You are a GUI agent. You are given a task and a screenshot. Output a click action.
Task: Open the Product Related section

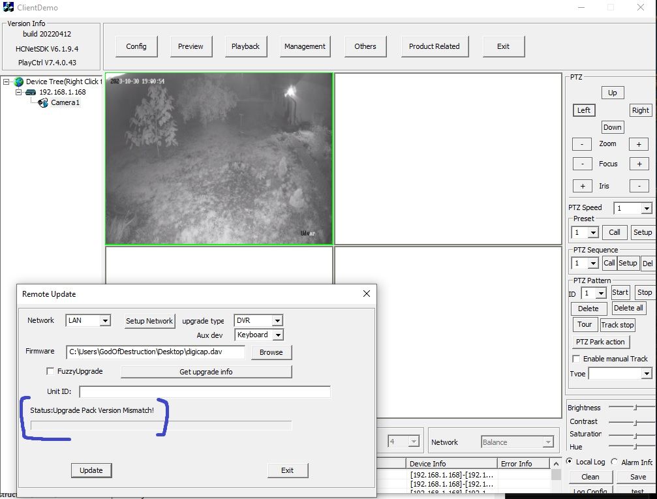coord(435,46)
